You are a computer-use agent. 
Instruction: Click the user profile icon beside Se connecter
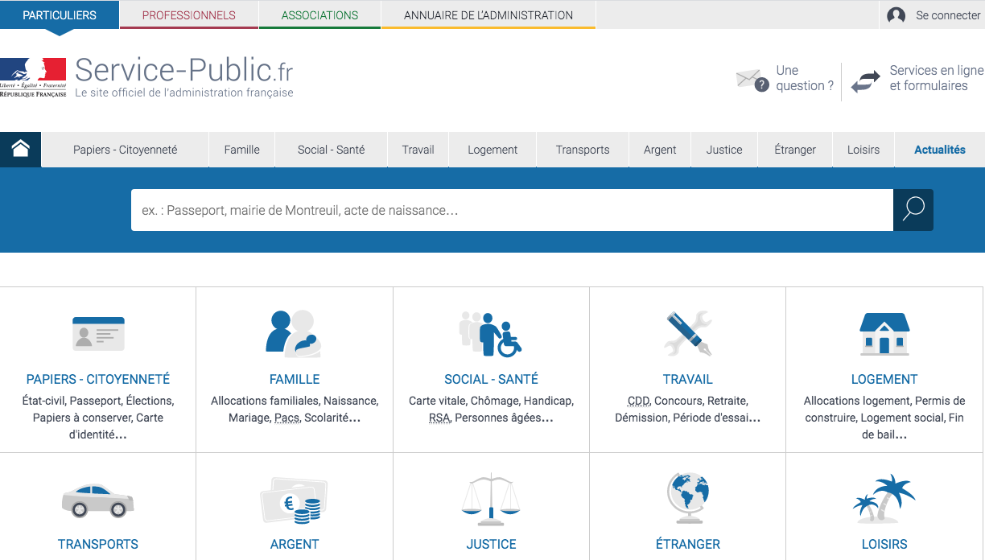pos(896,15)
